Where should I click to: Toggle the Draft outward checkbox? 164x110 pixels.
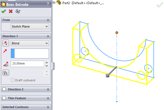click(12, 80)
